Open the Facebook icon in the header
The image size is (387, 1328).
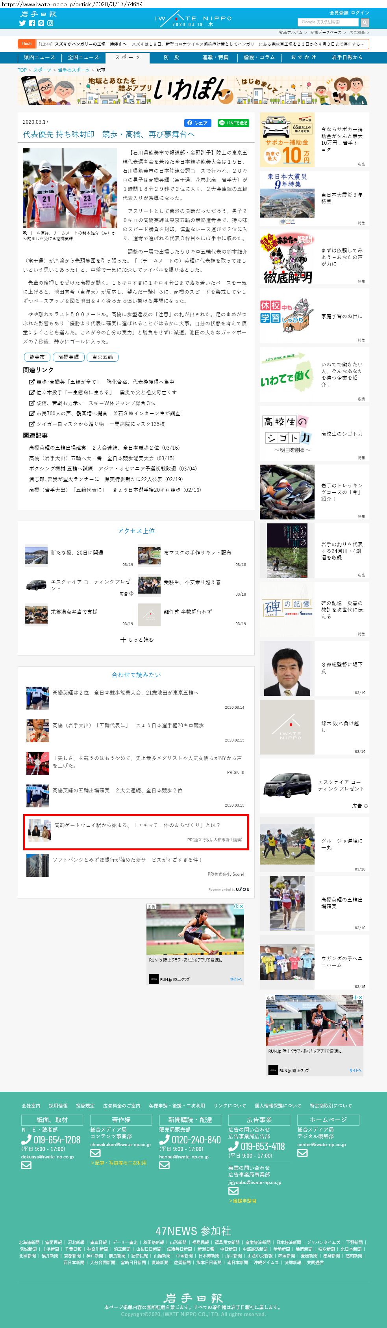[32, 23]
